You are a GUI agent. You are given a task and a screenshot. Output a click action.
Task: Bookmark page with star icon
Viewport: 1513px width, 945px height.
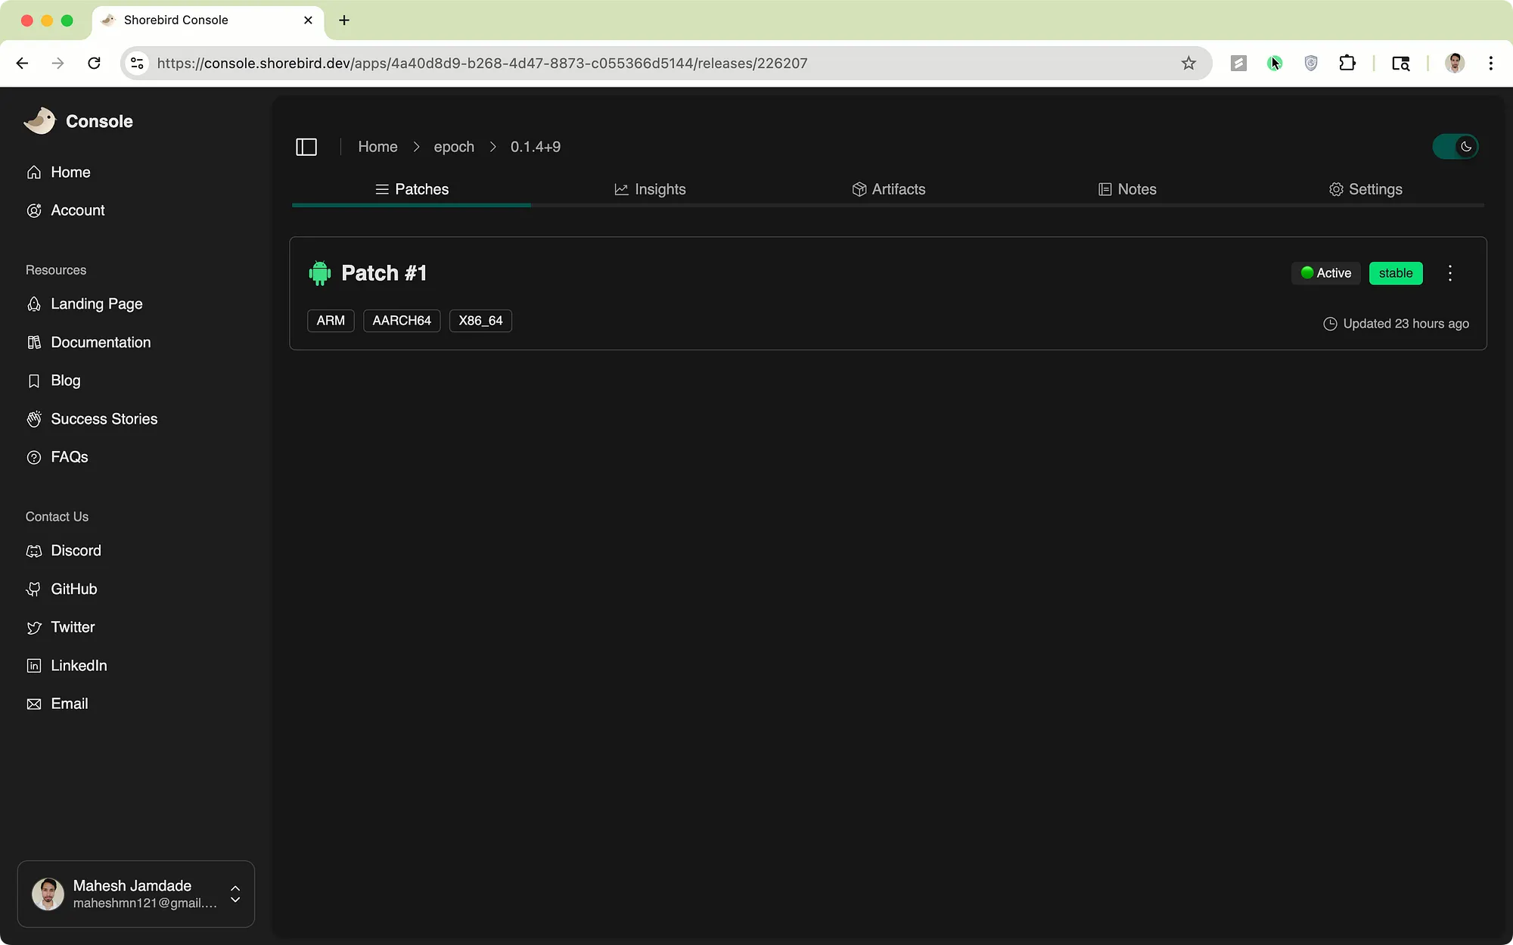click(x=1188, y=64)
